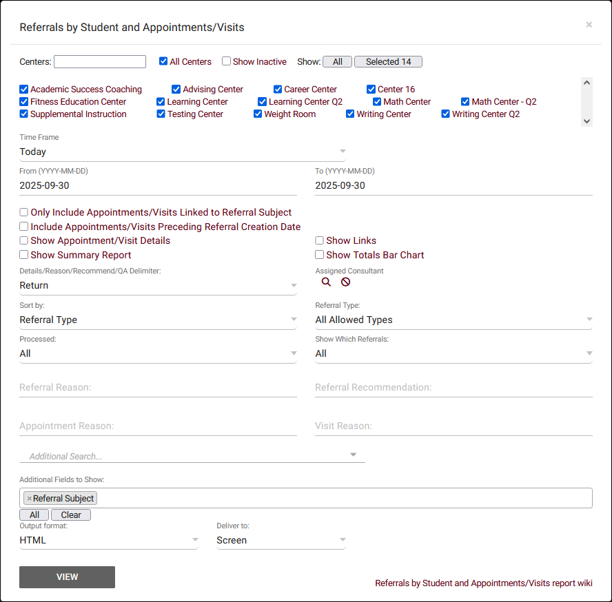Enable the Show Inactive checkbox
Viewport: 612px width, 602px height.
226,61
